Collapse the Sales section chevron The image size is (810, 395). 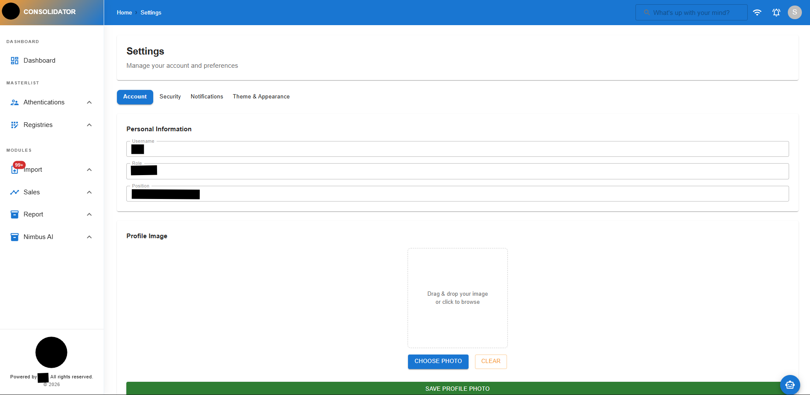point(89,192)
